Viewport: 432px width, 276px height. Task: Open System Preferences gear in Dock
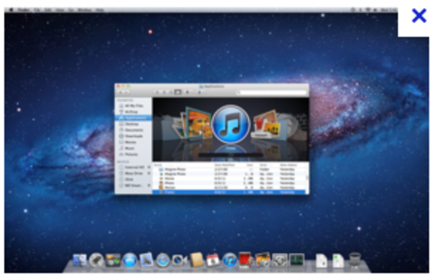pos(279,260)
